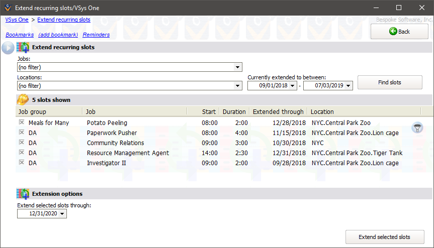Click the green arrow icon on Back
Viewport: 434px width, 248px height.
[393, 32]
